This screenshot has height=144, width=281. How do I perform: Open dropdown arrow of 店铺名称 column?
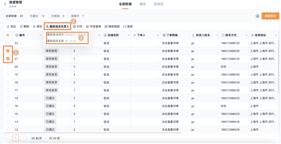coord(129,35)
